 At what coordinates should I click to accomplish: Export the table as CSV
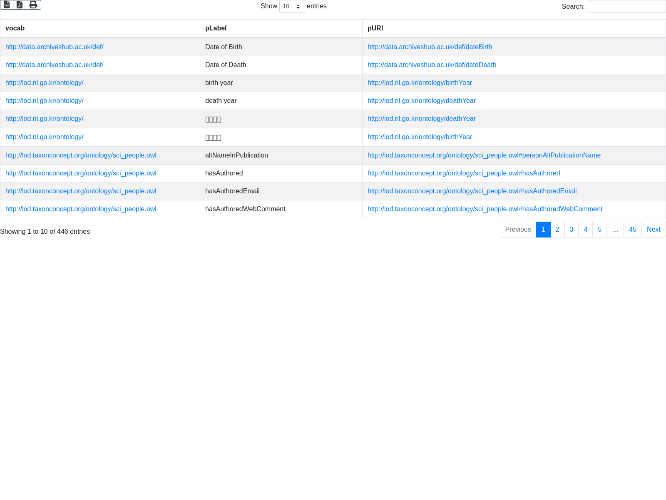coord(7,5)
